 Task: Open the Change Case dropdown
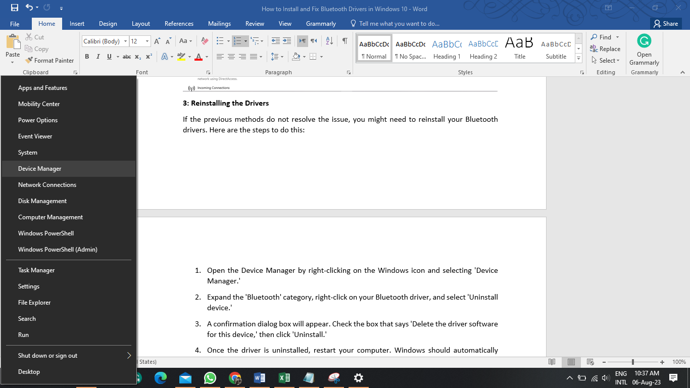tap(185, 41)
